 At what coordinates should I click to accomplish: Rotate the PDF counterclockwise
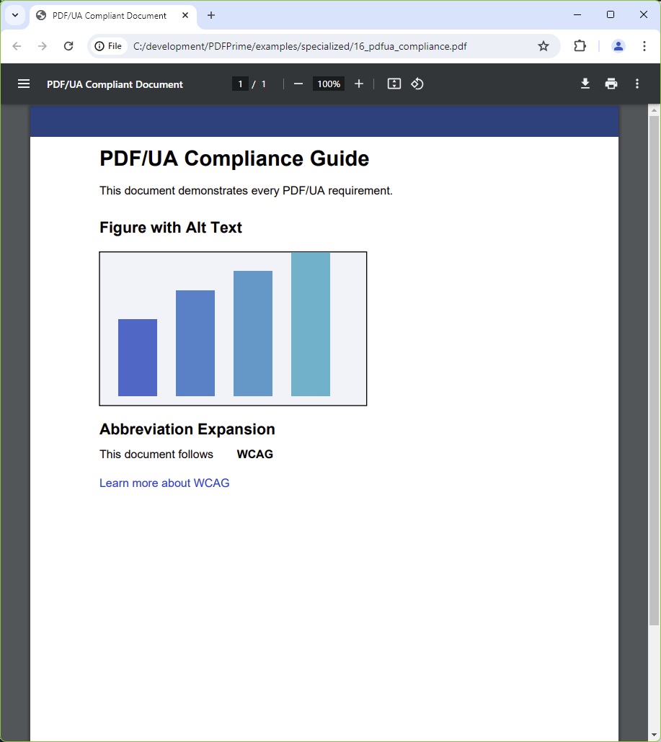click(x=417, y=84)
